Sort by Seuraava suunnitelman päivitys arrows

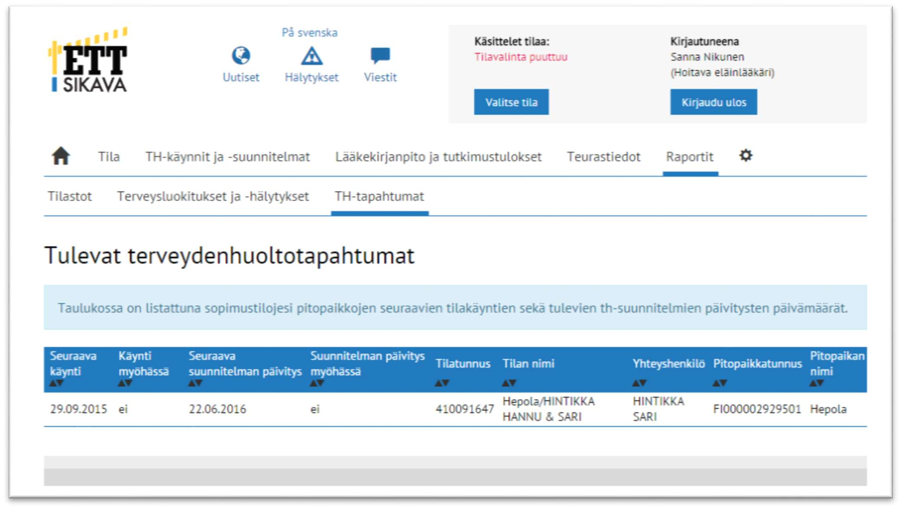point(195,383)
